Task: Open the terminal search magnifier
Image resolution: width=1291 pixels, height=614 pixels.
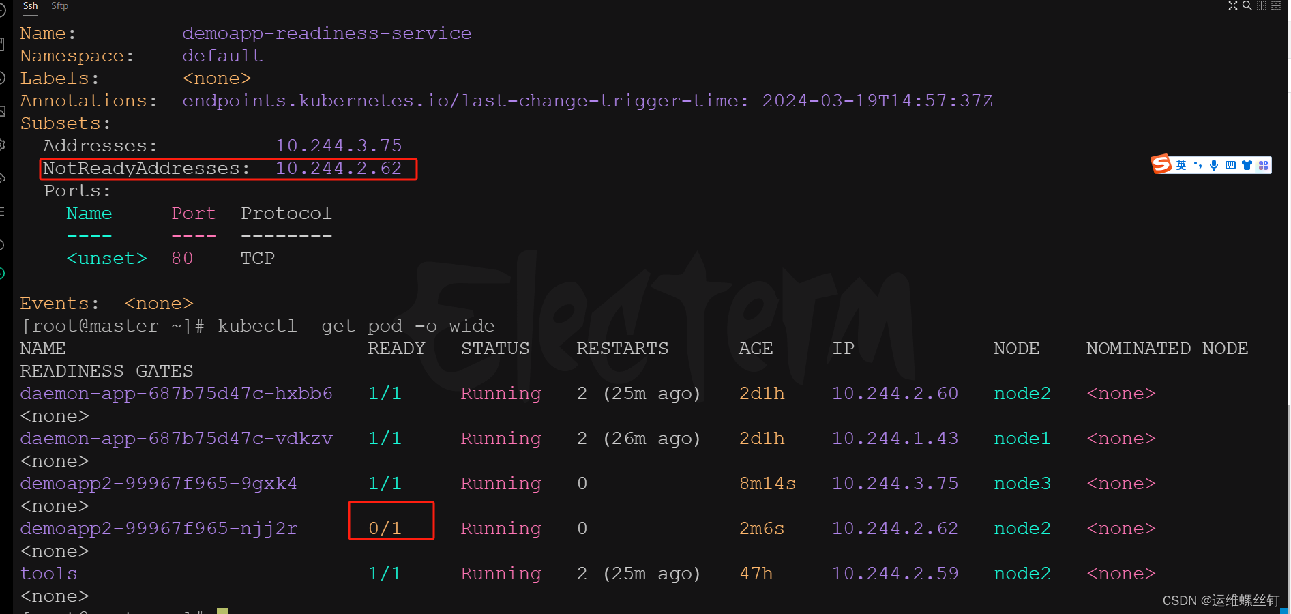Action: tap(1247, 5)
